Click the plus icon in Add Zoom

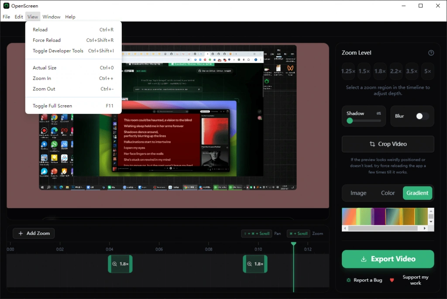click(x=21, y=234)
